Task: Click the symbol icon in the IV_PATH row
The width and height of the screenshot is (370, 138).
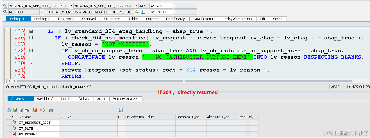Action: 14,129
